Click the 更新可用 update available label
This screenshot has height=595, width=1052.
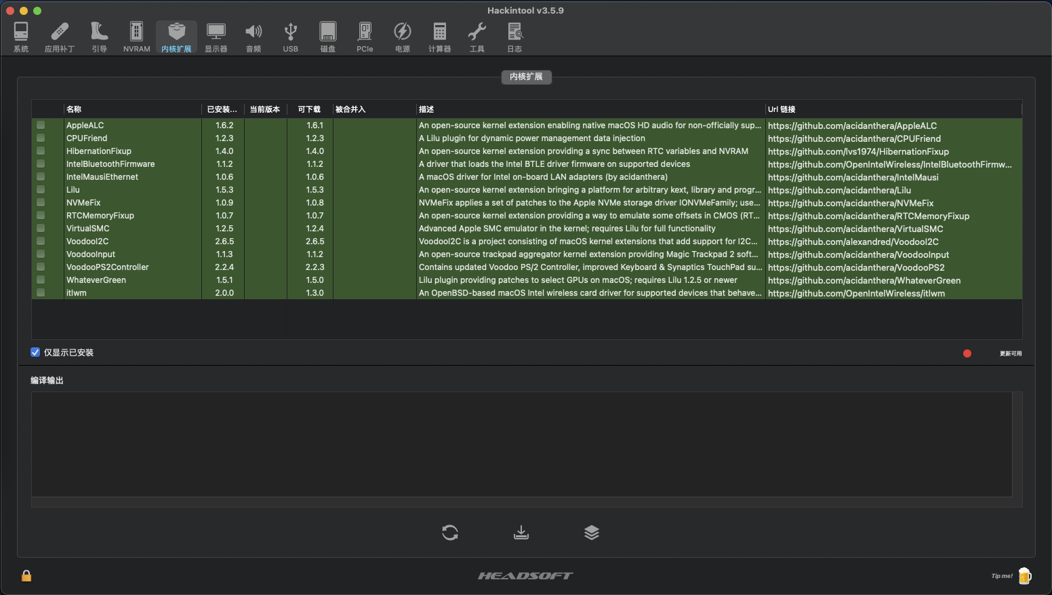[1011, 353]
